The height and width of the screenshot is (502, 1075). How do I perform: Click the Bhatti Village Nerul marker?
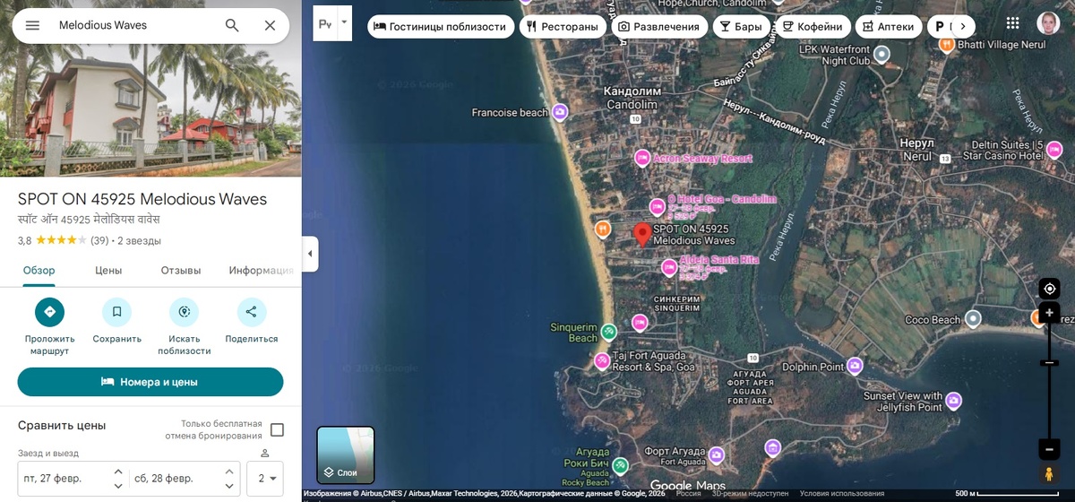tap(946, 44)
